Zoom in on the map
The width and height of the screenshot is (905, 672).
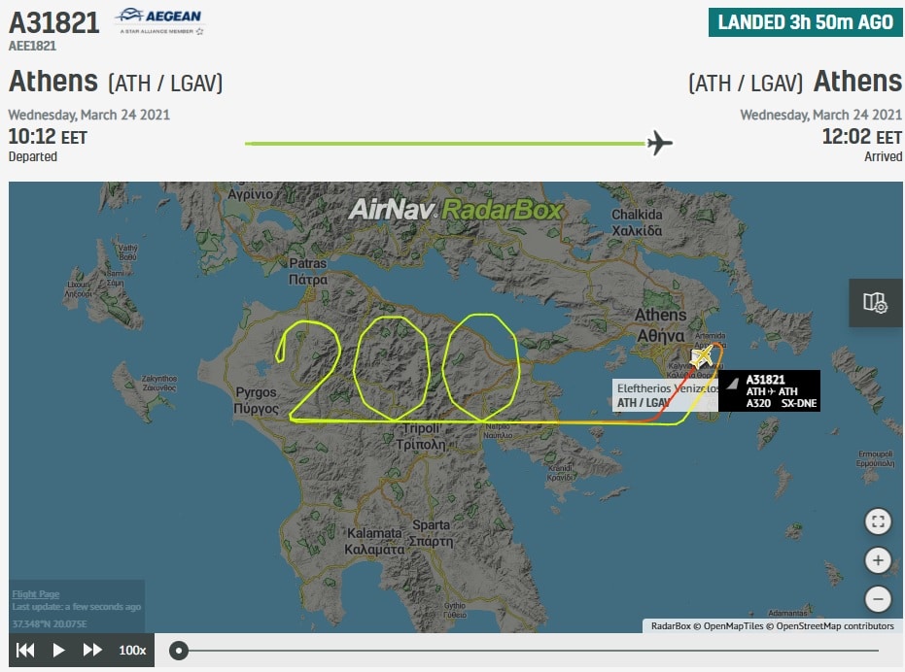(878, 560)
